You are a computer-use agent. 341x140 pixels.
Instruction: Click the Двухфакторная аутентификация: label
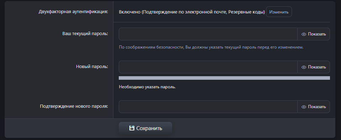(73, 12)
